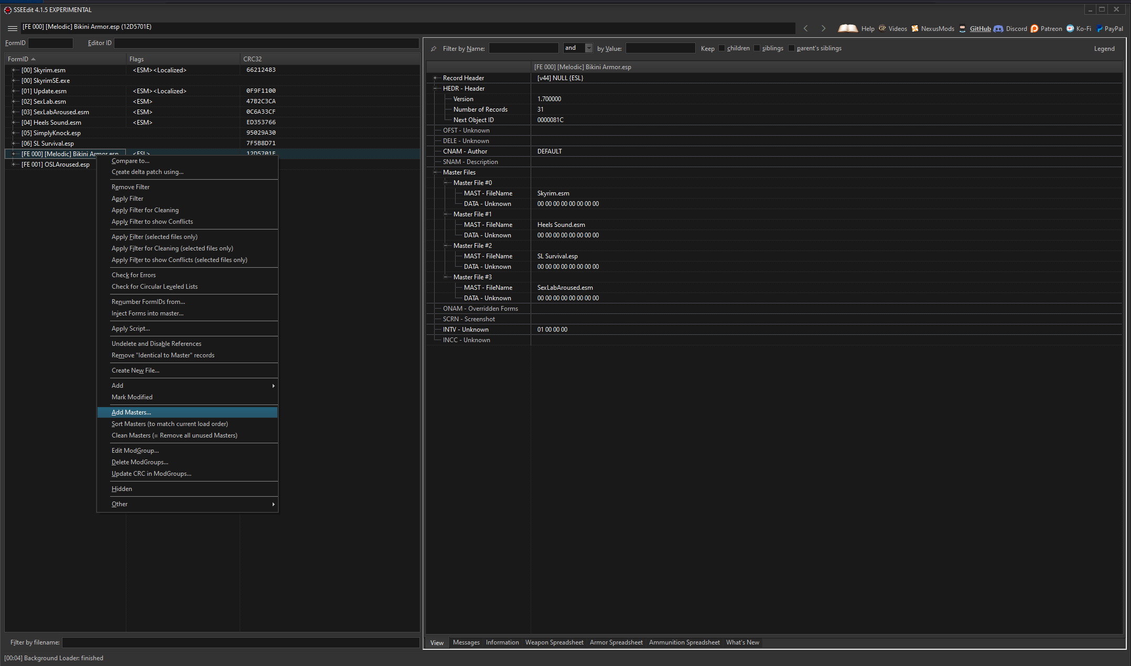Switch to the Information tab

502,642
